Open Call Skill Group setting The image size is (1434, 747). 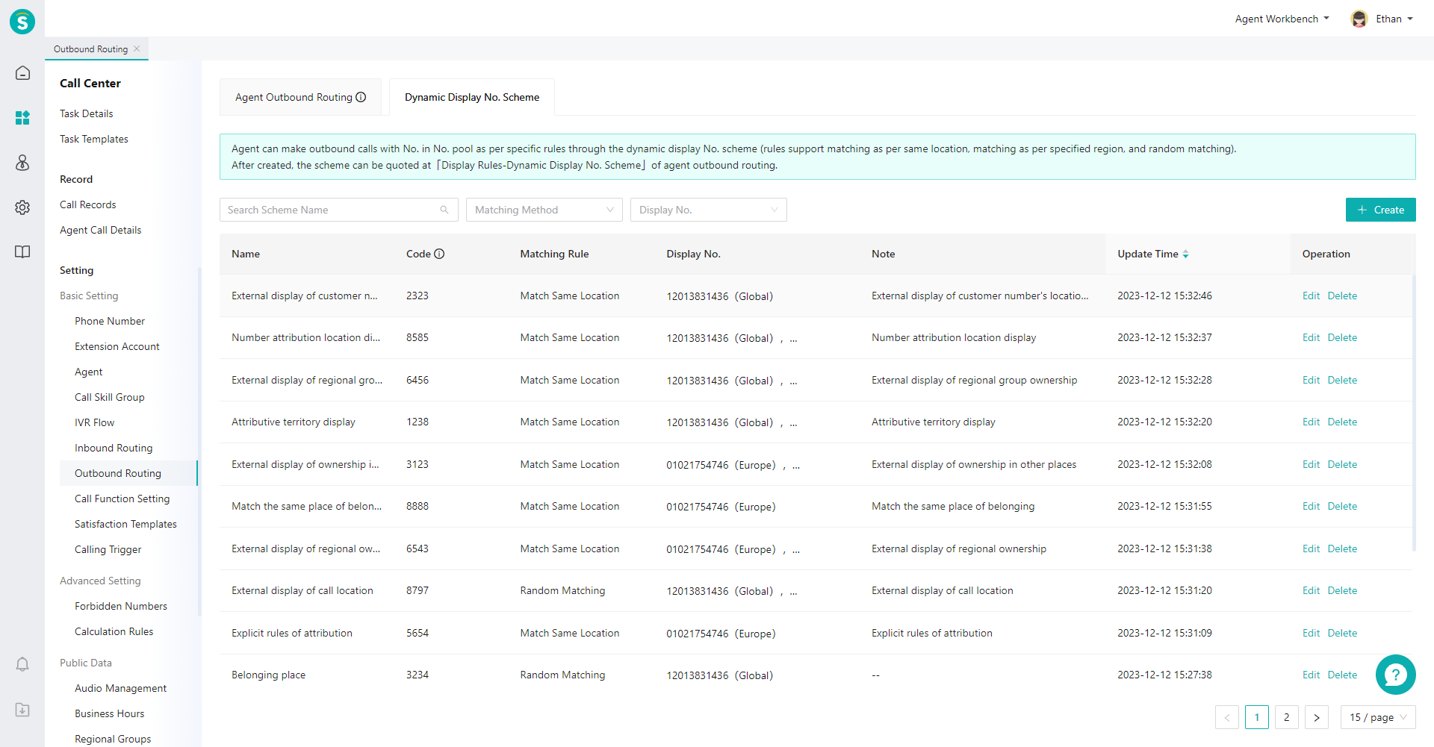click(110, 397)
